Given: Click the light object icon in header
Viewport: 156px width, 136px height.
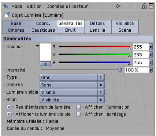Looking at the screenshot, I should click(7, 15).
